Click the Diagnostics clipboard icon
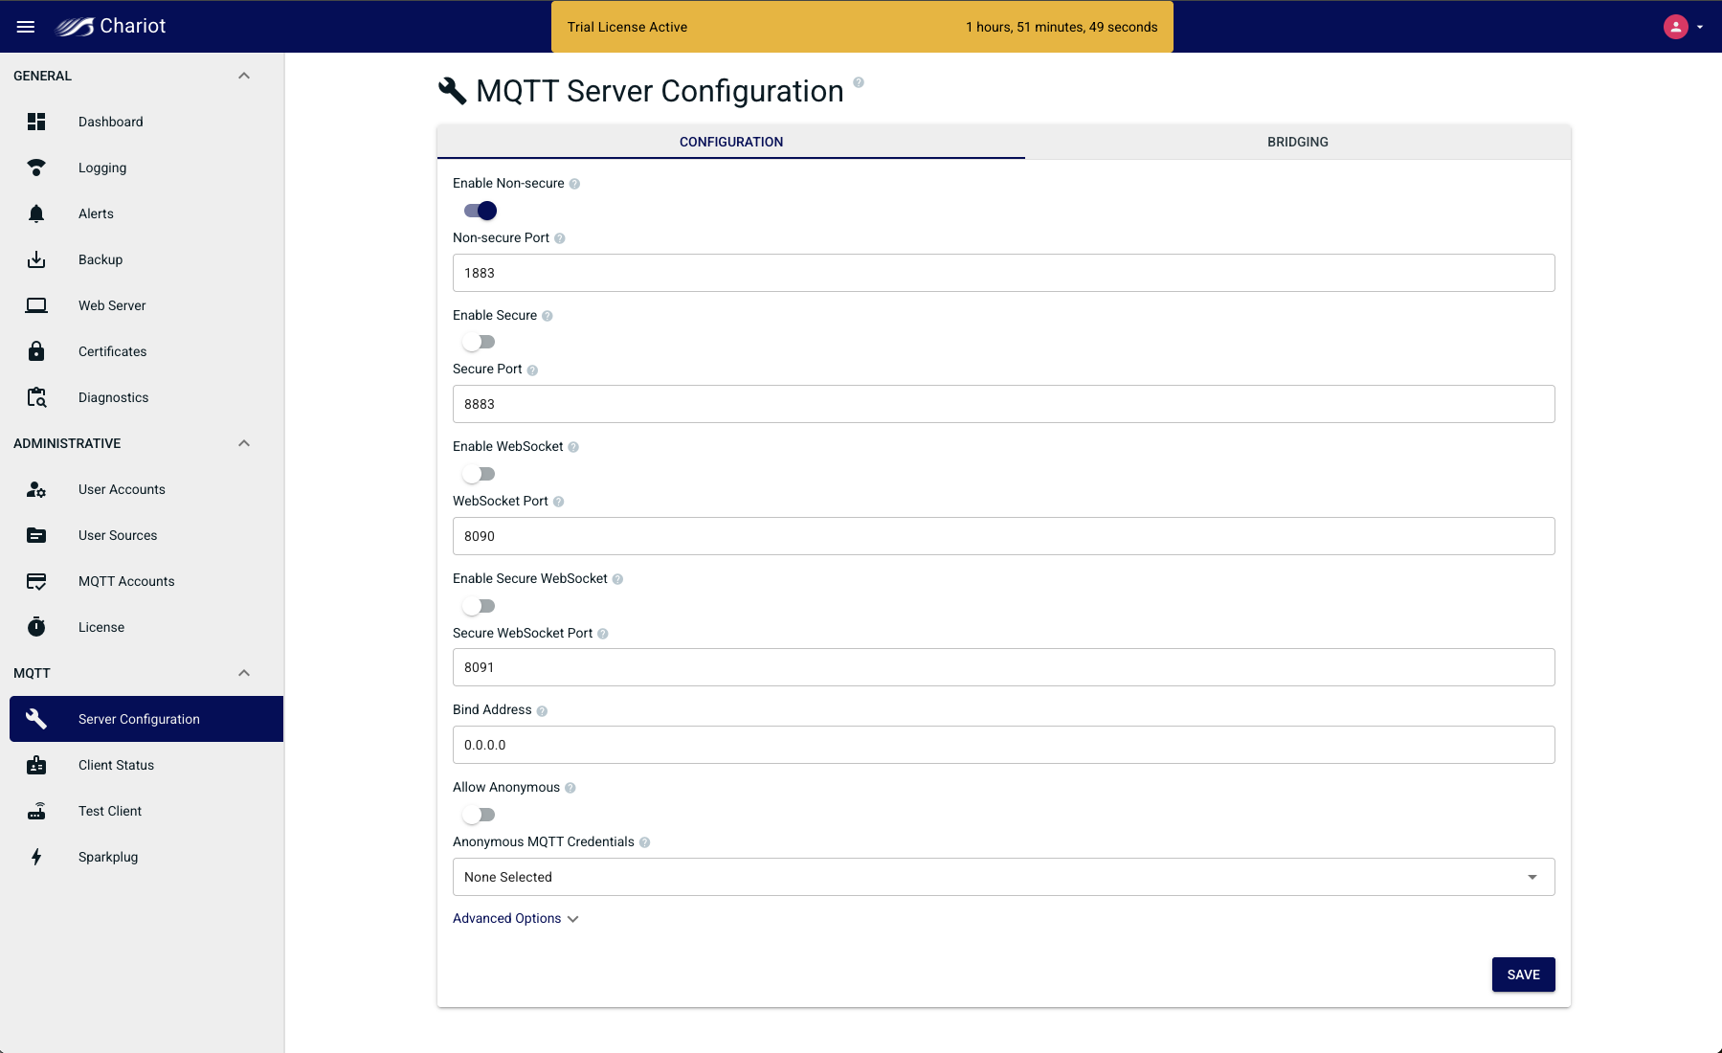This screenshot has height=1053, width=1722. pos(36,397)
